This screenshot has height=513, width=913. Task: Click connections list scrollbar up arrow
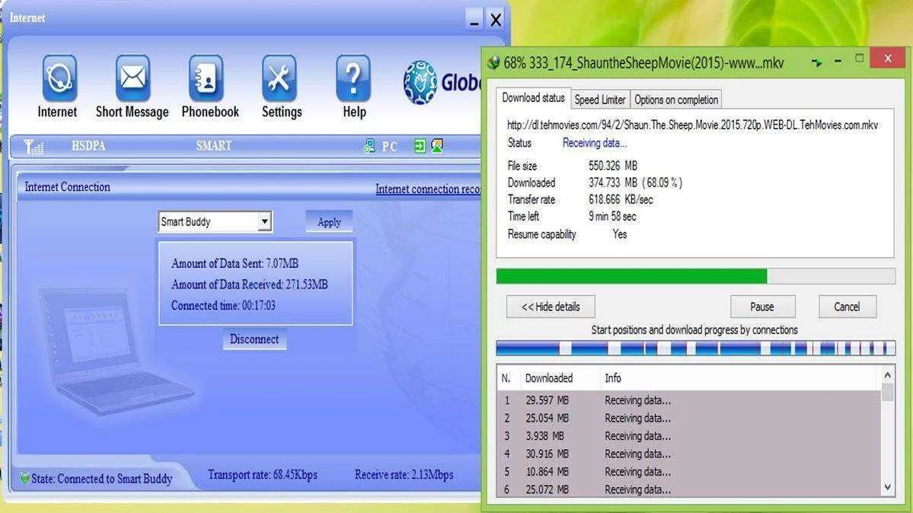887,375
